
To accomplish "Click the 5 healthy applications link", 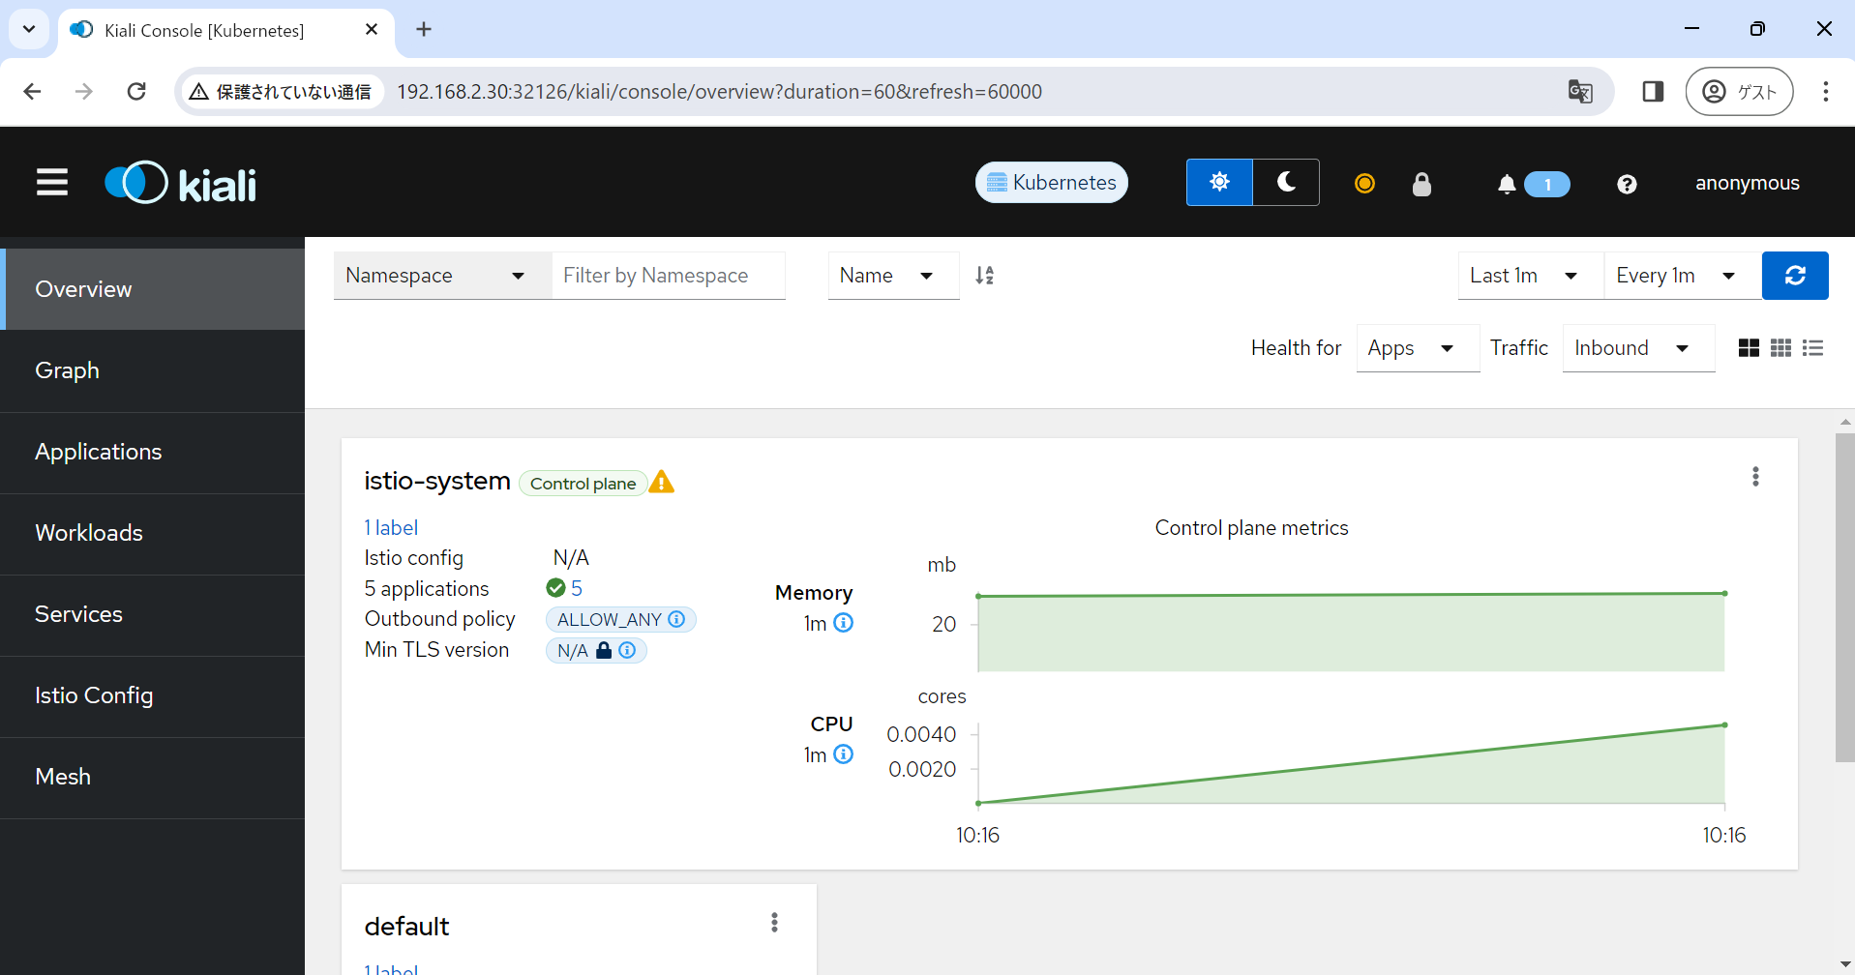I will click(x=577, y=587).
